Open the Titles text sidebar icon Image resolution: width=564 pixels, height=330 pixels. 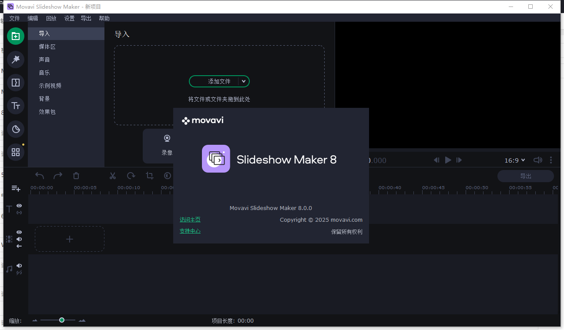click(x=16, y=106)
